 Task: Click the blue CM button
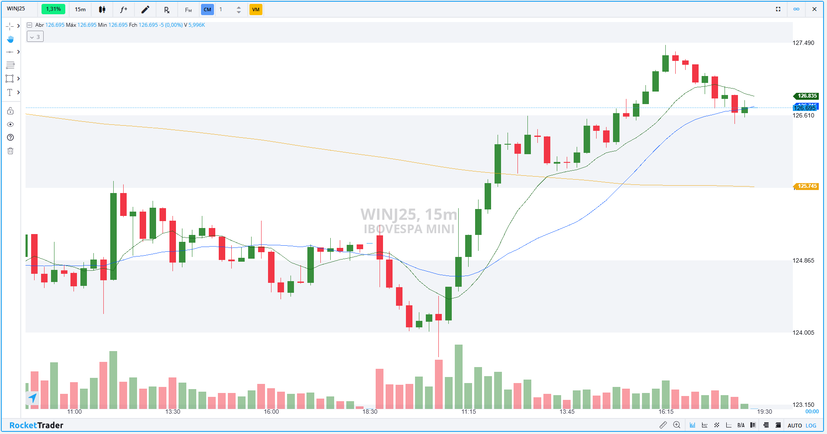[x=208, y=10]
